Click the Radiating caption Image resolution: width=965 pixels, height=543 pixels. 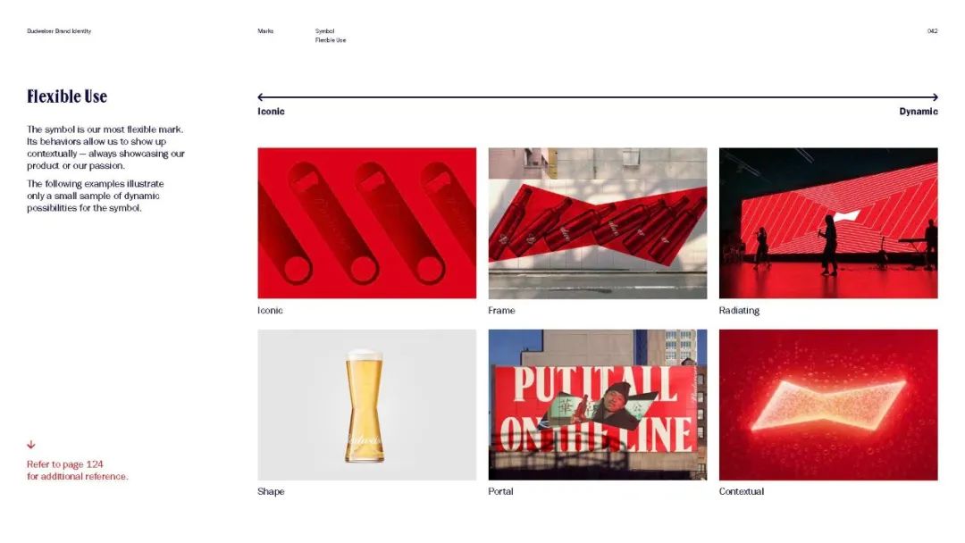pos(739,311)
